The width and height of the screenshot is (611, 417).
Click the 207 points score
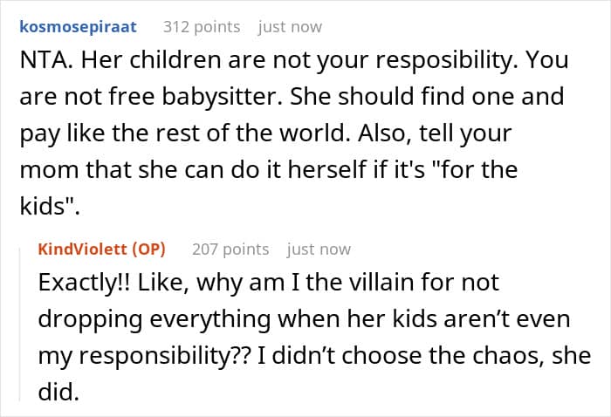pyautogui.click(x=230, y=250)
